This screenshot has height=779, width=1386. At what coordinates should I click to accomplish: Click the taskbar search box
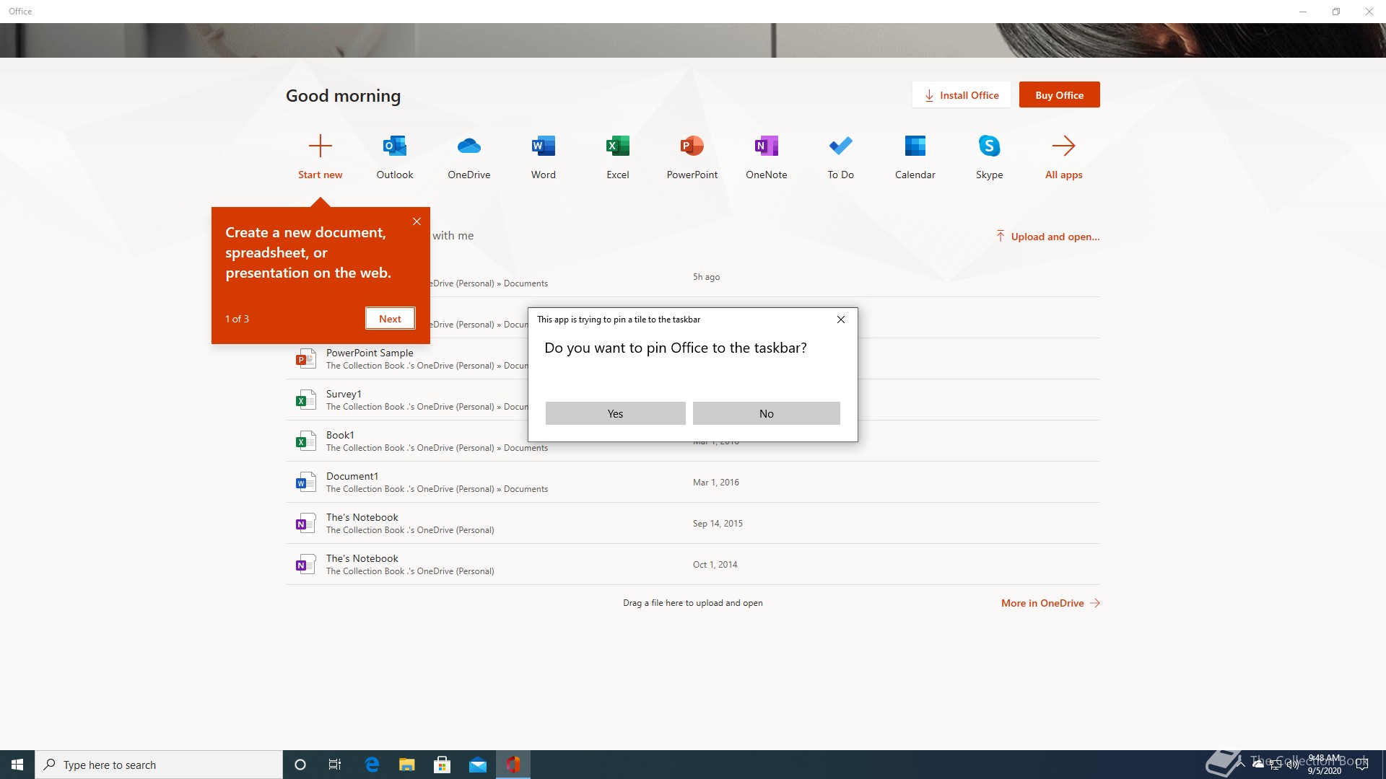[x=159, y=765]
